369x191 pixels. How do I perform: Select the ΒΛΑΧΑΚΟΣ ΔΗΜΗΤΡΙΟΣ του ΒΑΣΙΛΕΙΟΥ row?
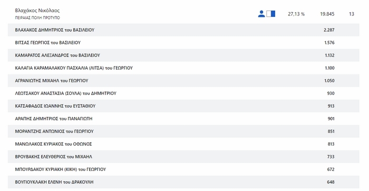click(183, 30)
